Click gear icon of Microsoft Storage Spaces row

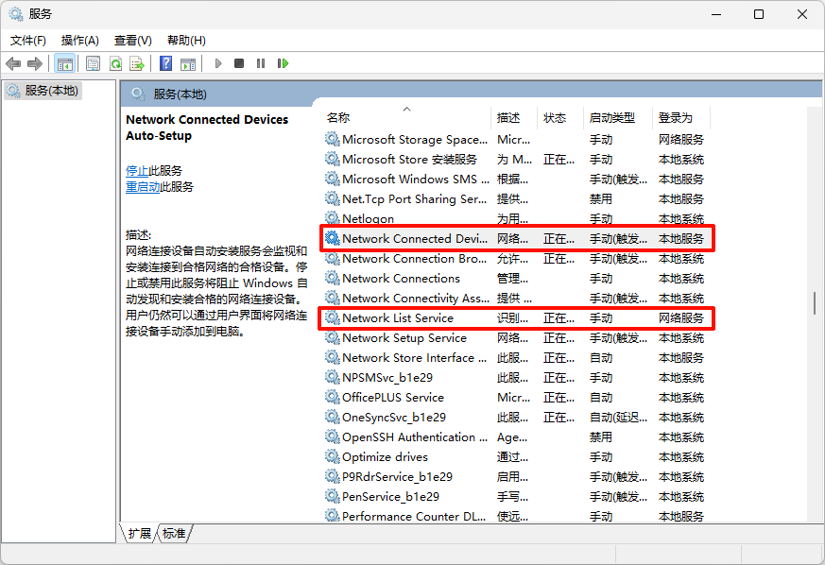pyautogui.click(x=332, y=139)
